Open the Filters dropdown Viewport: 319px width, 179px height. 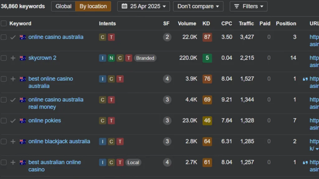[248, 6]
